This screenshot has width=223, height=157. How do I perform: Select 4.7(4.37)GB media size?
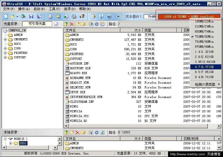tap(206, 67)
